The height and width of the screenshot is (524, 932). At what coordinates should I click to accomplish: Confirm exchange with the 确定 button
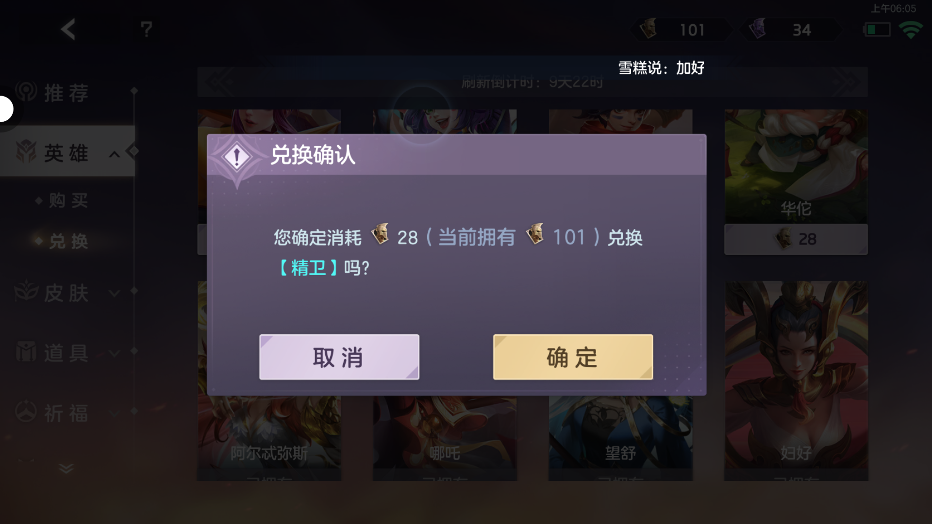[x=573, y=357]
